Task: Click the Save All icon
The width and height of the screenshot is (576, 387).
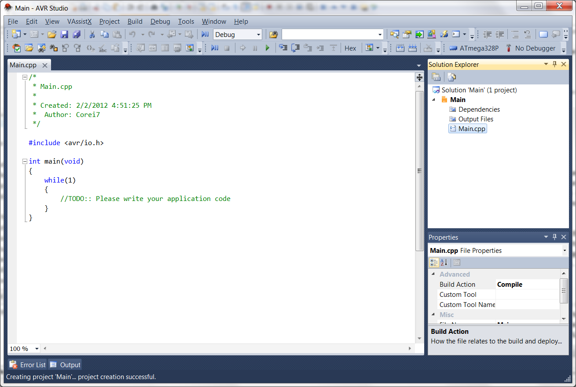Action: [77, 34]
